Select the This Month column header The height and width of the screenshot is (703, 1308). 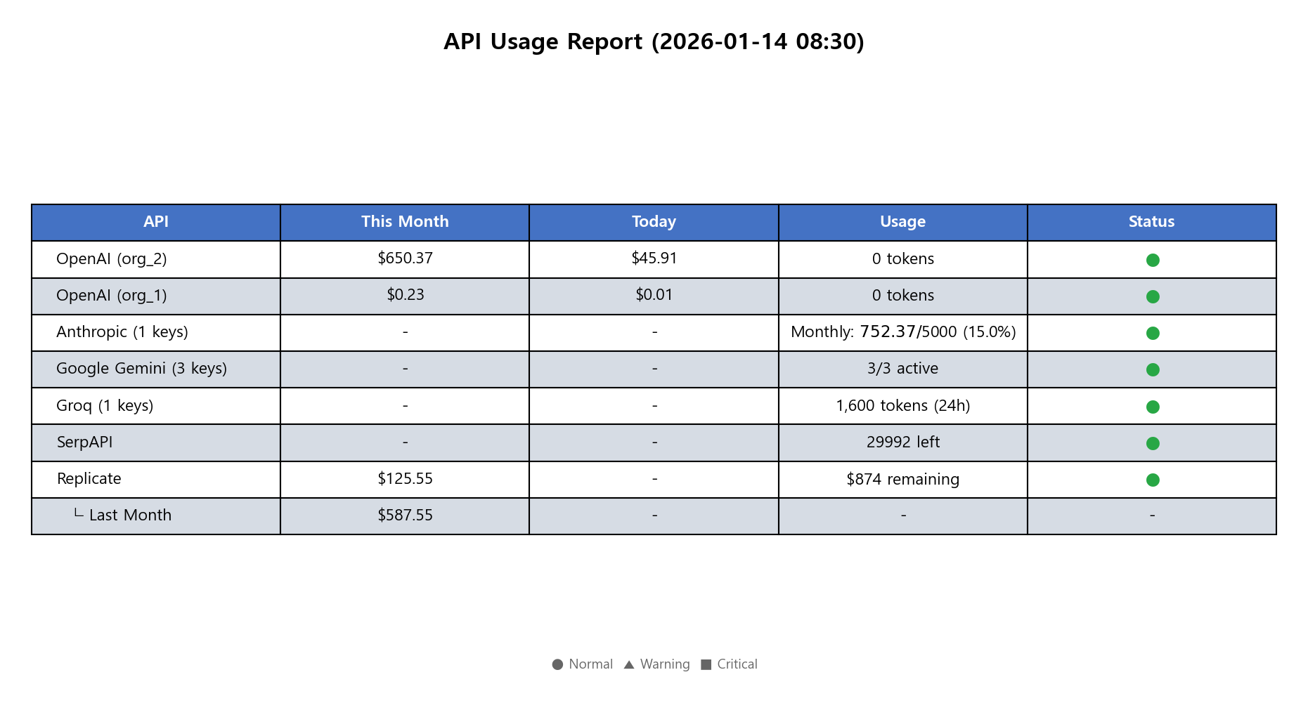405,223
